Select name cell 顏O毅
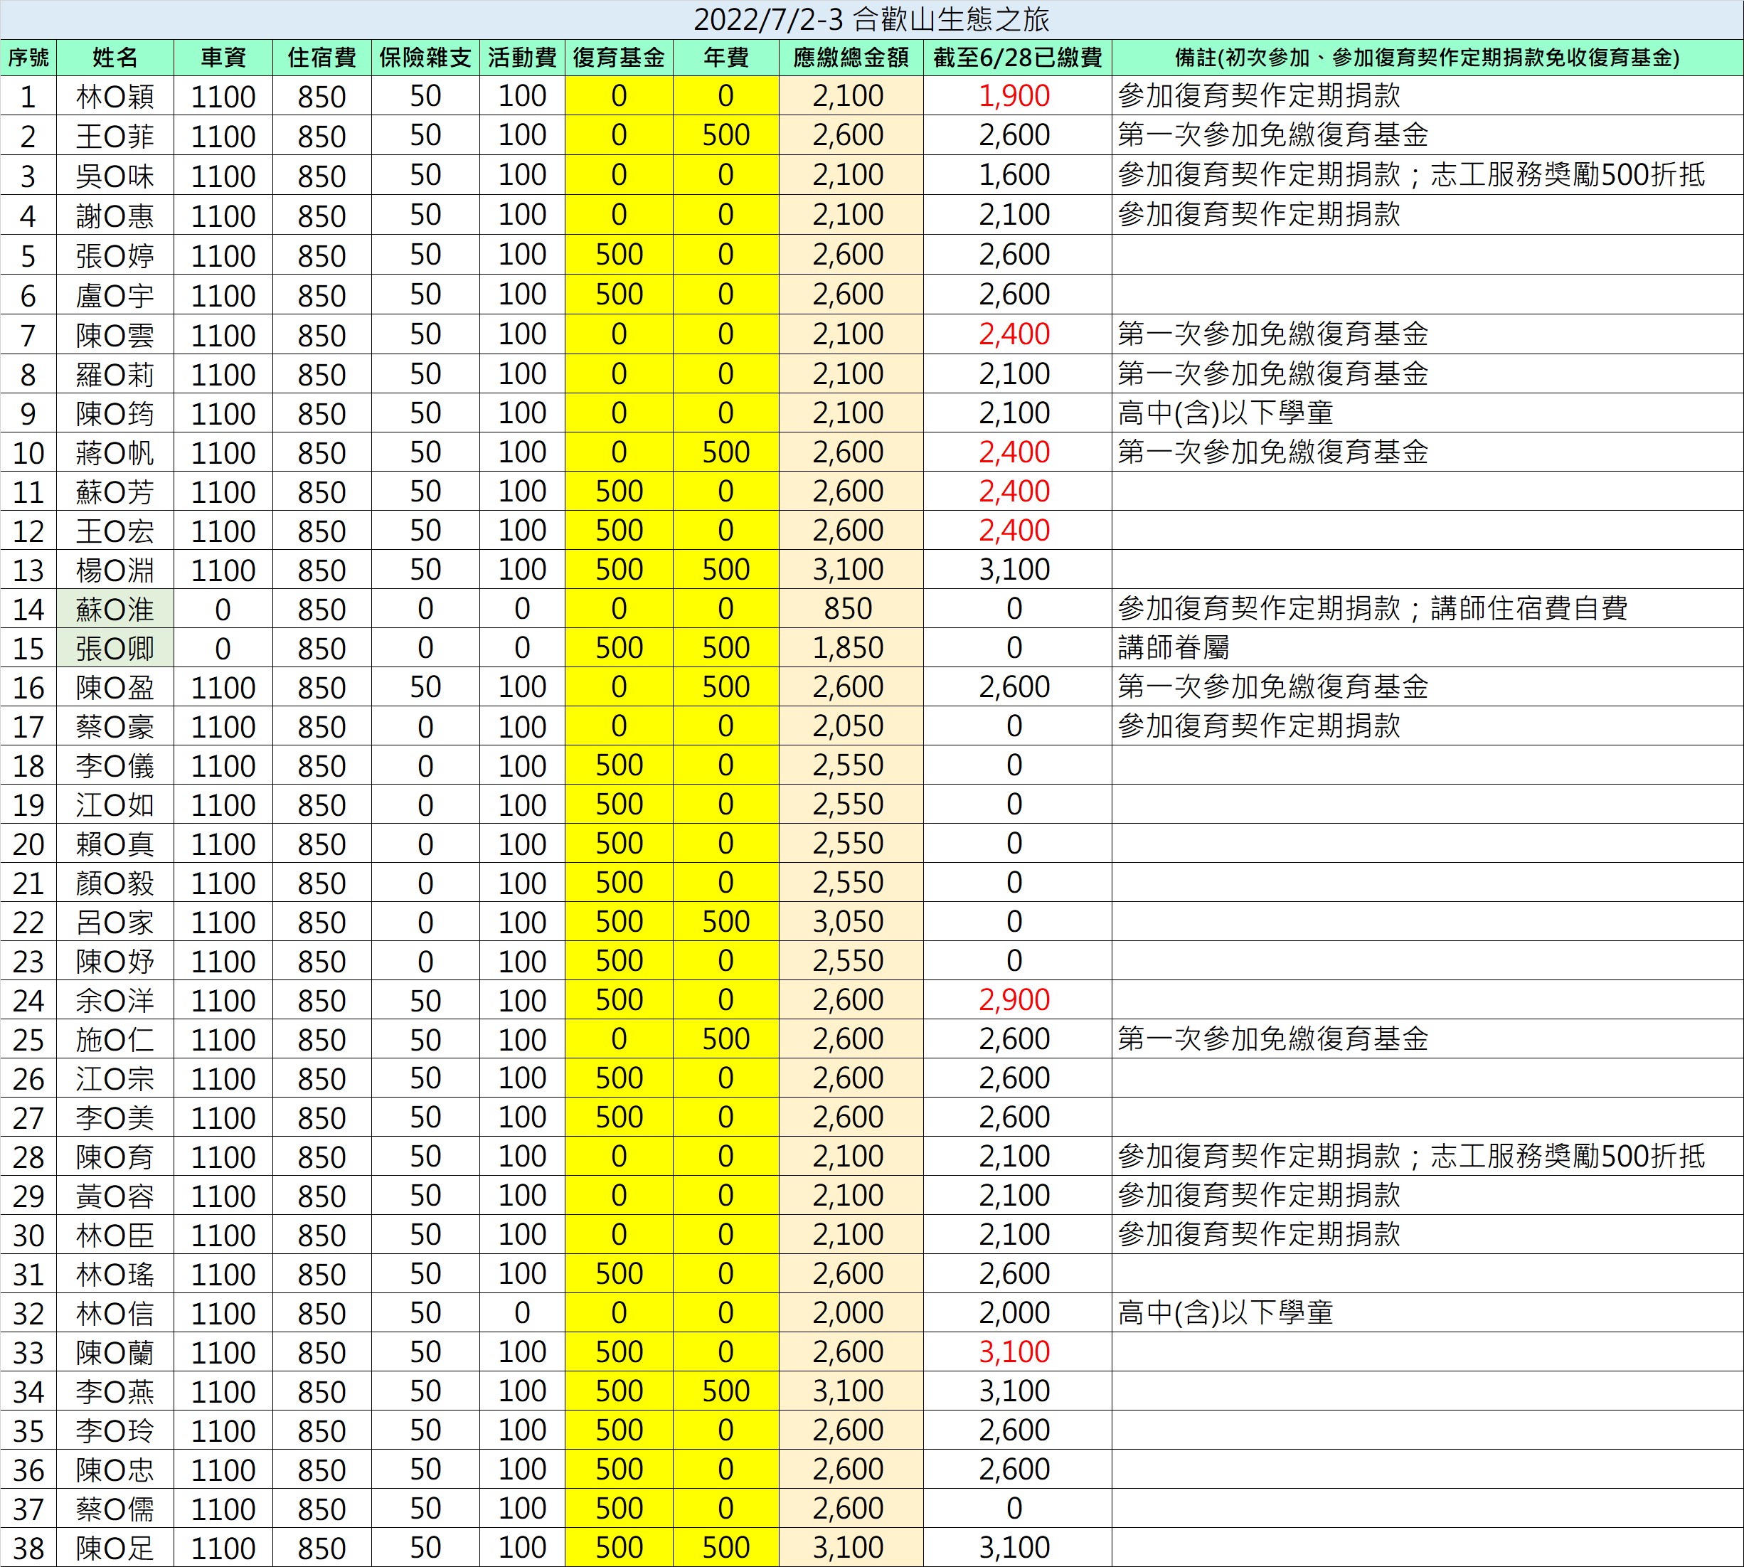 point(115,883)
